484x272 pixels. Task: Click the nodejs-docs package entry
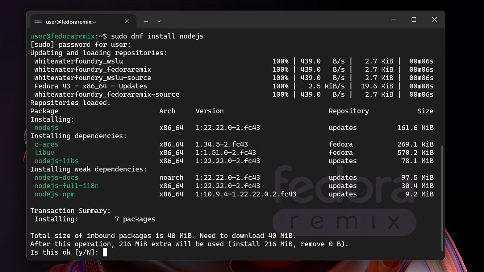[x=56, y=177]
